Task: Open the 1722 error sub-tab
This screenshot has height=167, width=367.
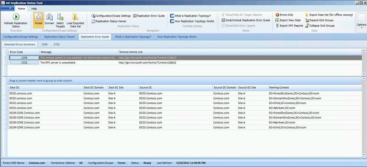Action: click(56, 44)
